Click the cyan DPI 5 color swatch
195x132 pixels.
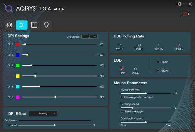[x=18, y=87]
